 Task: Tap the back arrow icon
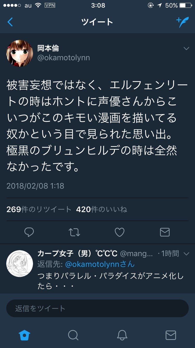click(10, 22)
